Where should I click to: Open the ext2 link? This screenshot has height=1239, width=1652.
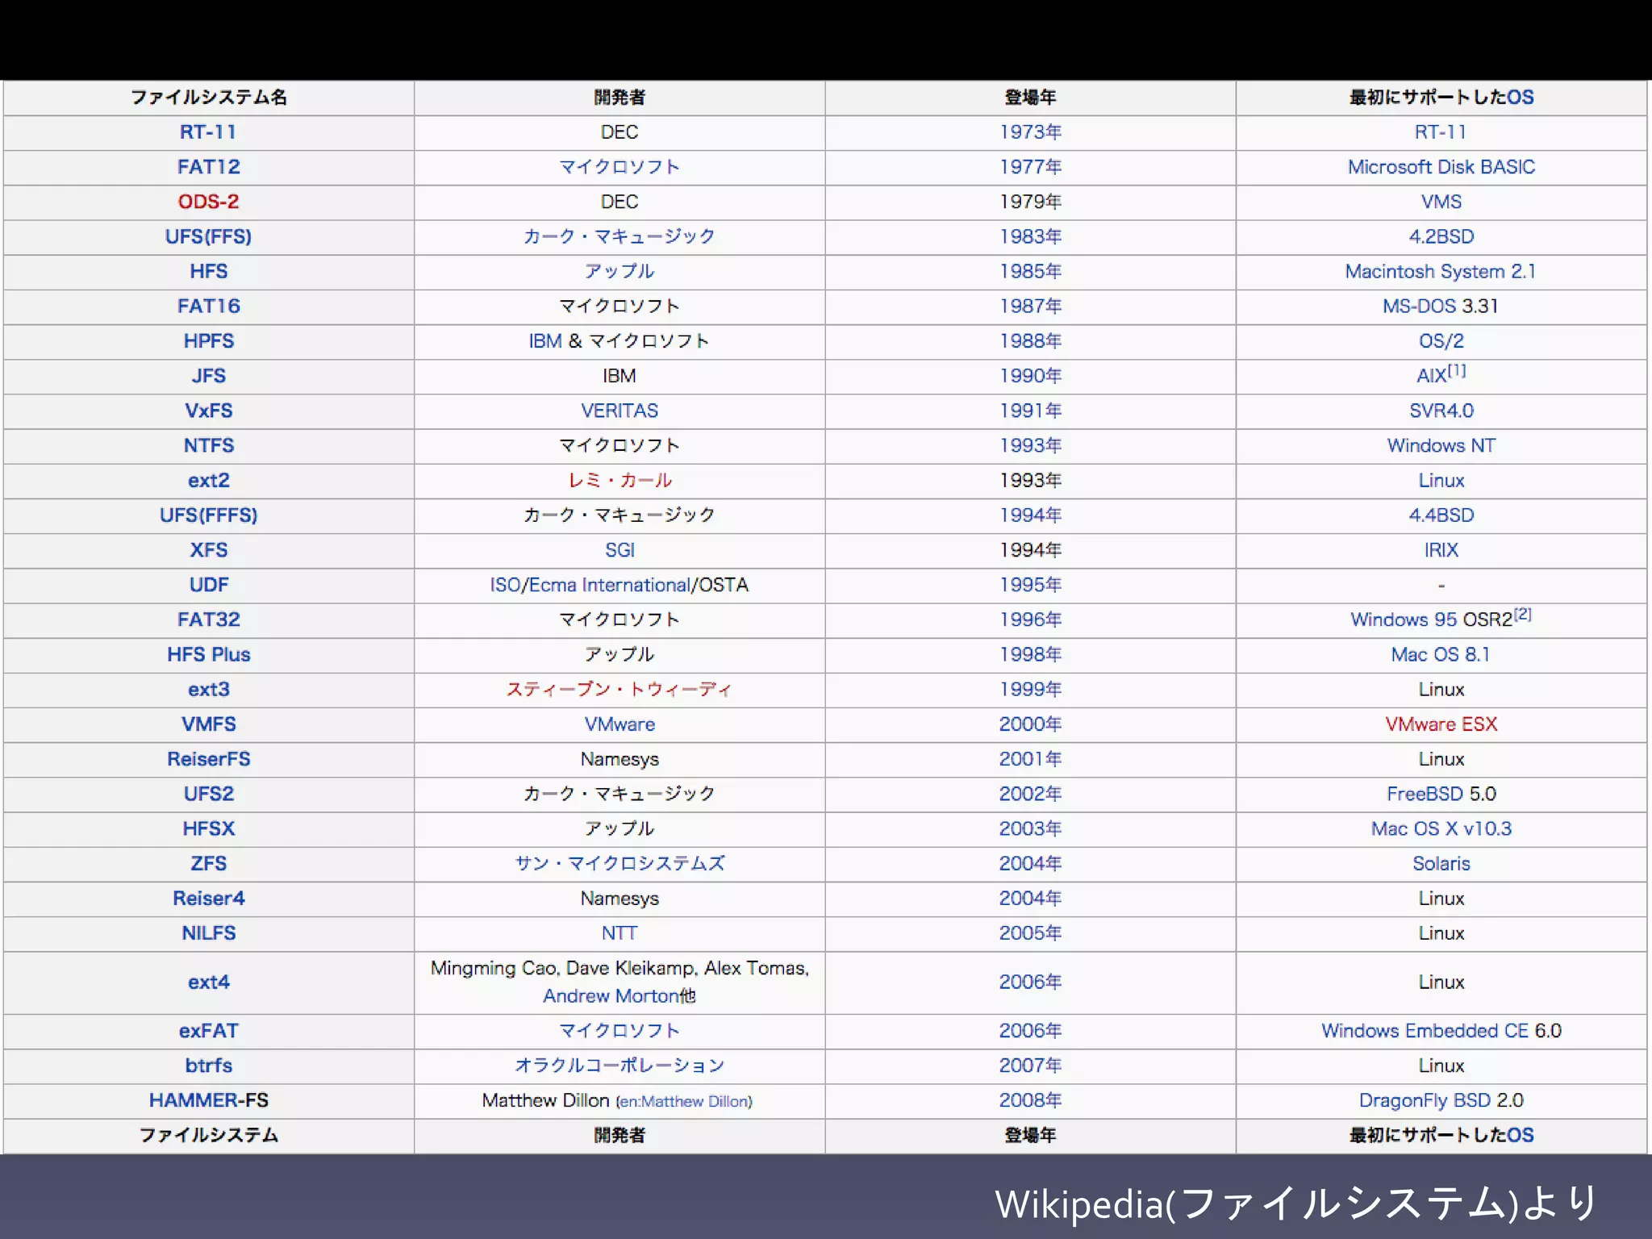coord(208,480)
